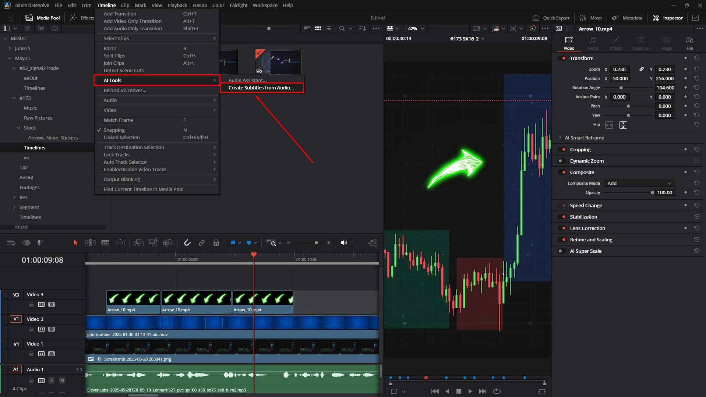
Task: Open the viewer zoom 42% dropdown
Action: click(x=416, y=28)
